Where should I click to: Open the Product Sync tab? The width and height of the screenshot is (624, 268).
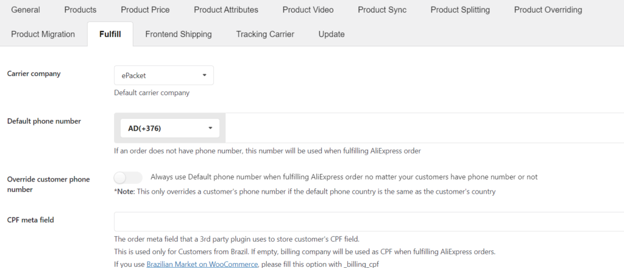click(x=382, y=10)
